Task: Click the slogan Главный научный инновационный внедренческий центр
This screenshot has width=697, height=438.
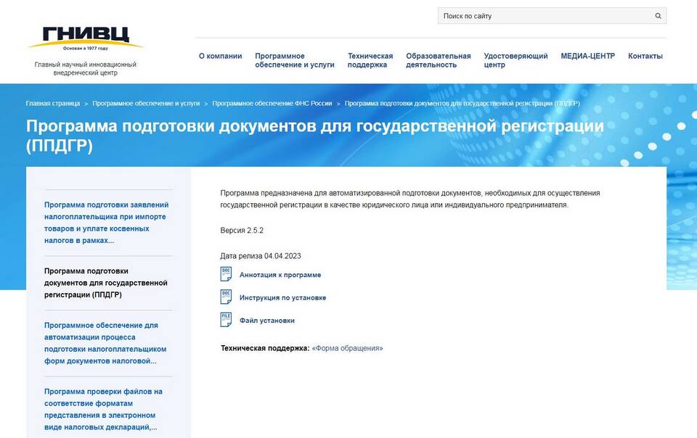Action: click(86, 69)
